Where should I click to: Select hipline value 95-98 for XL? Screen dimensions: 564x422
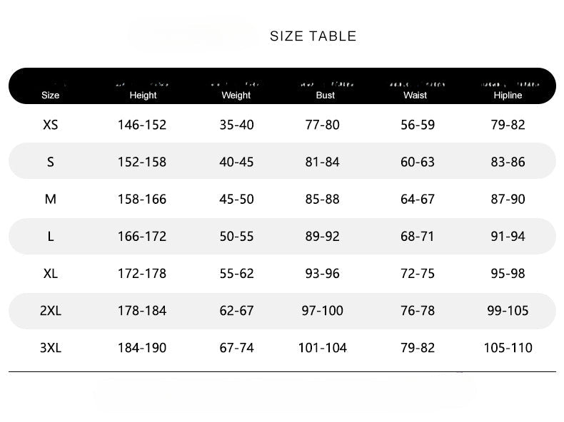pyautogui.click(x=508, y=274)
